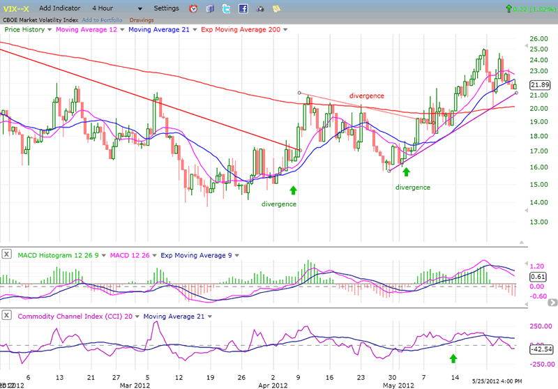Click the alarm clock alert icon
558x389 pixels.
click(193, 9)
